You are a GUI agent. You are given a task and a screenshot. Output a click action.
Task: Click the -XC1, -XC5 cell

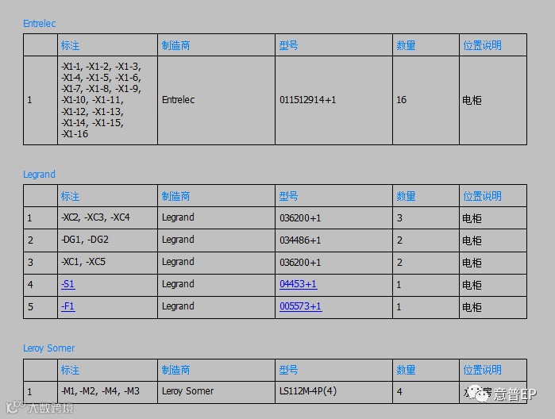click(108, 262)
